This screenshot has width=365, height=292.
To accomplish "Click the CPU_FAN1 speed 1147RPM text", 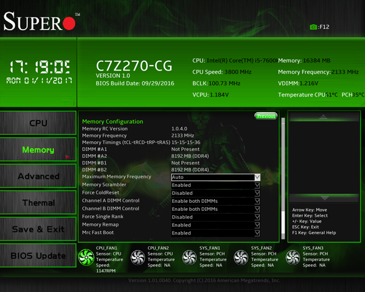I will click(106, 271).
